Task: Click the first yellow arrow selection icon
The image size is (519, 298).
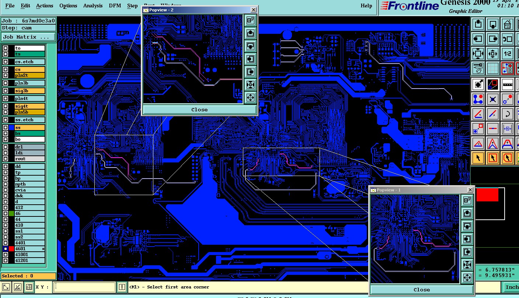Action: [x=478, y=158]
